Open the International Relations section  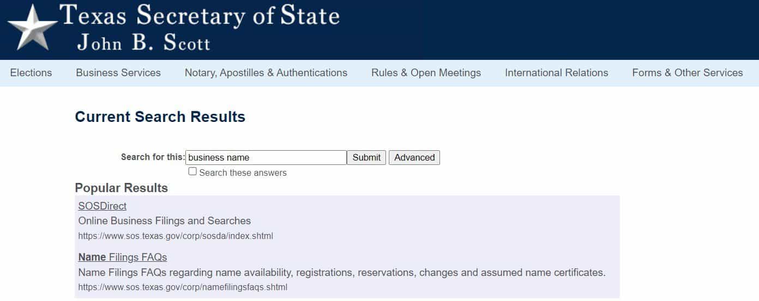coord(557,73)
